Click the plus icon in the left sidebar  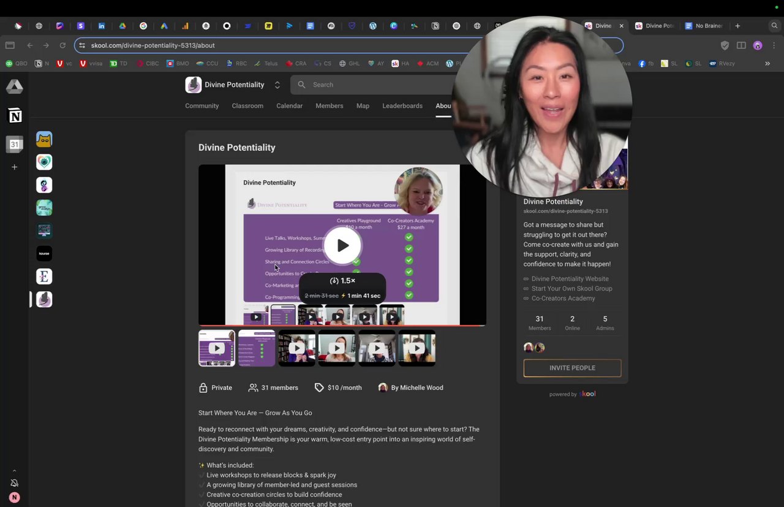tap(15, 167)
